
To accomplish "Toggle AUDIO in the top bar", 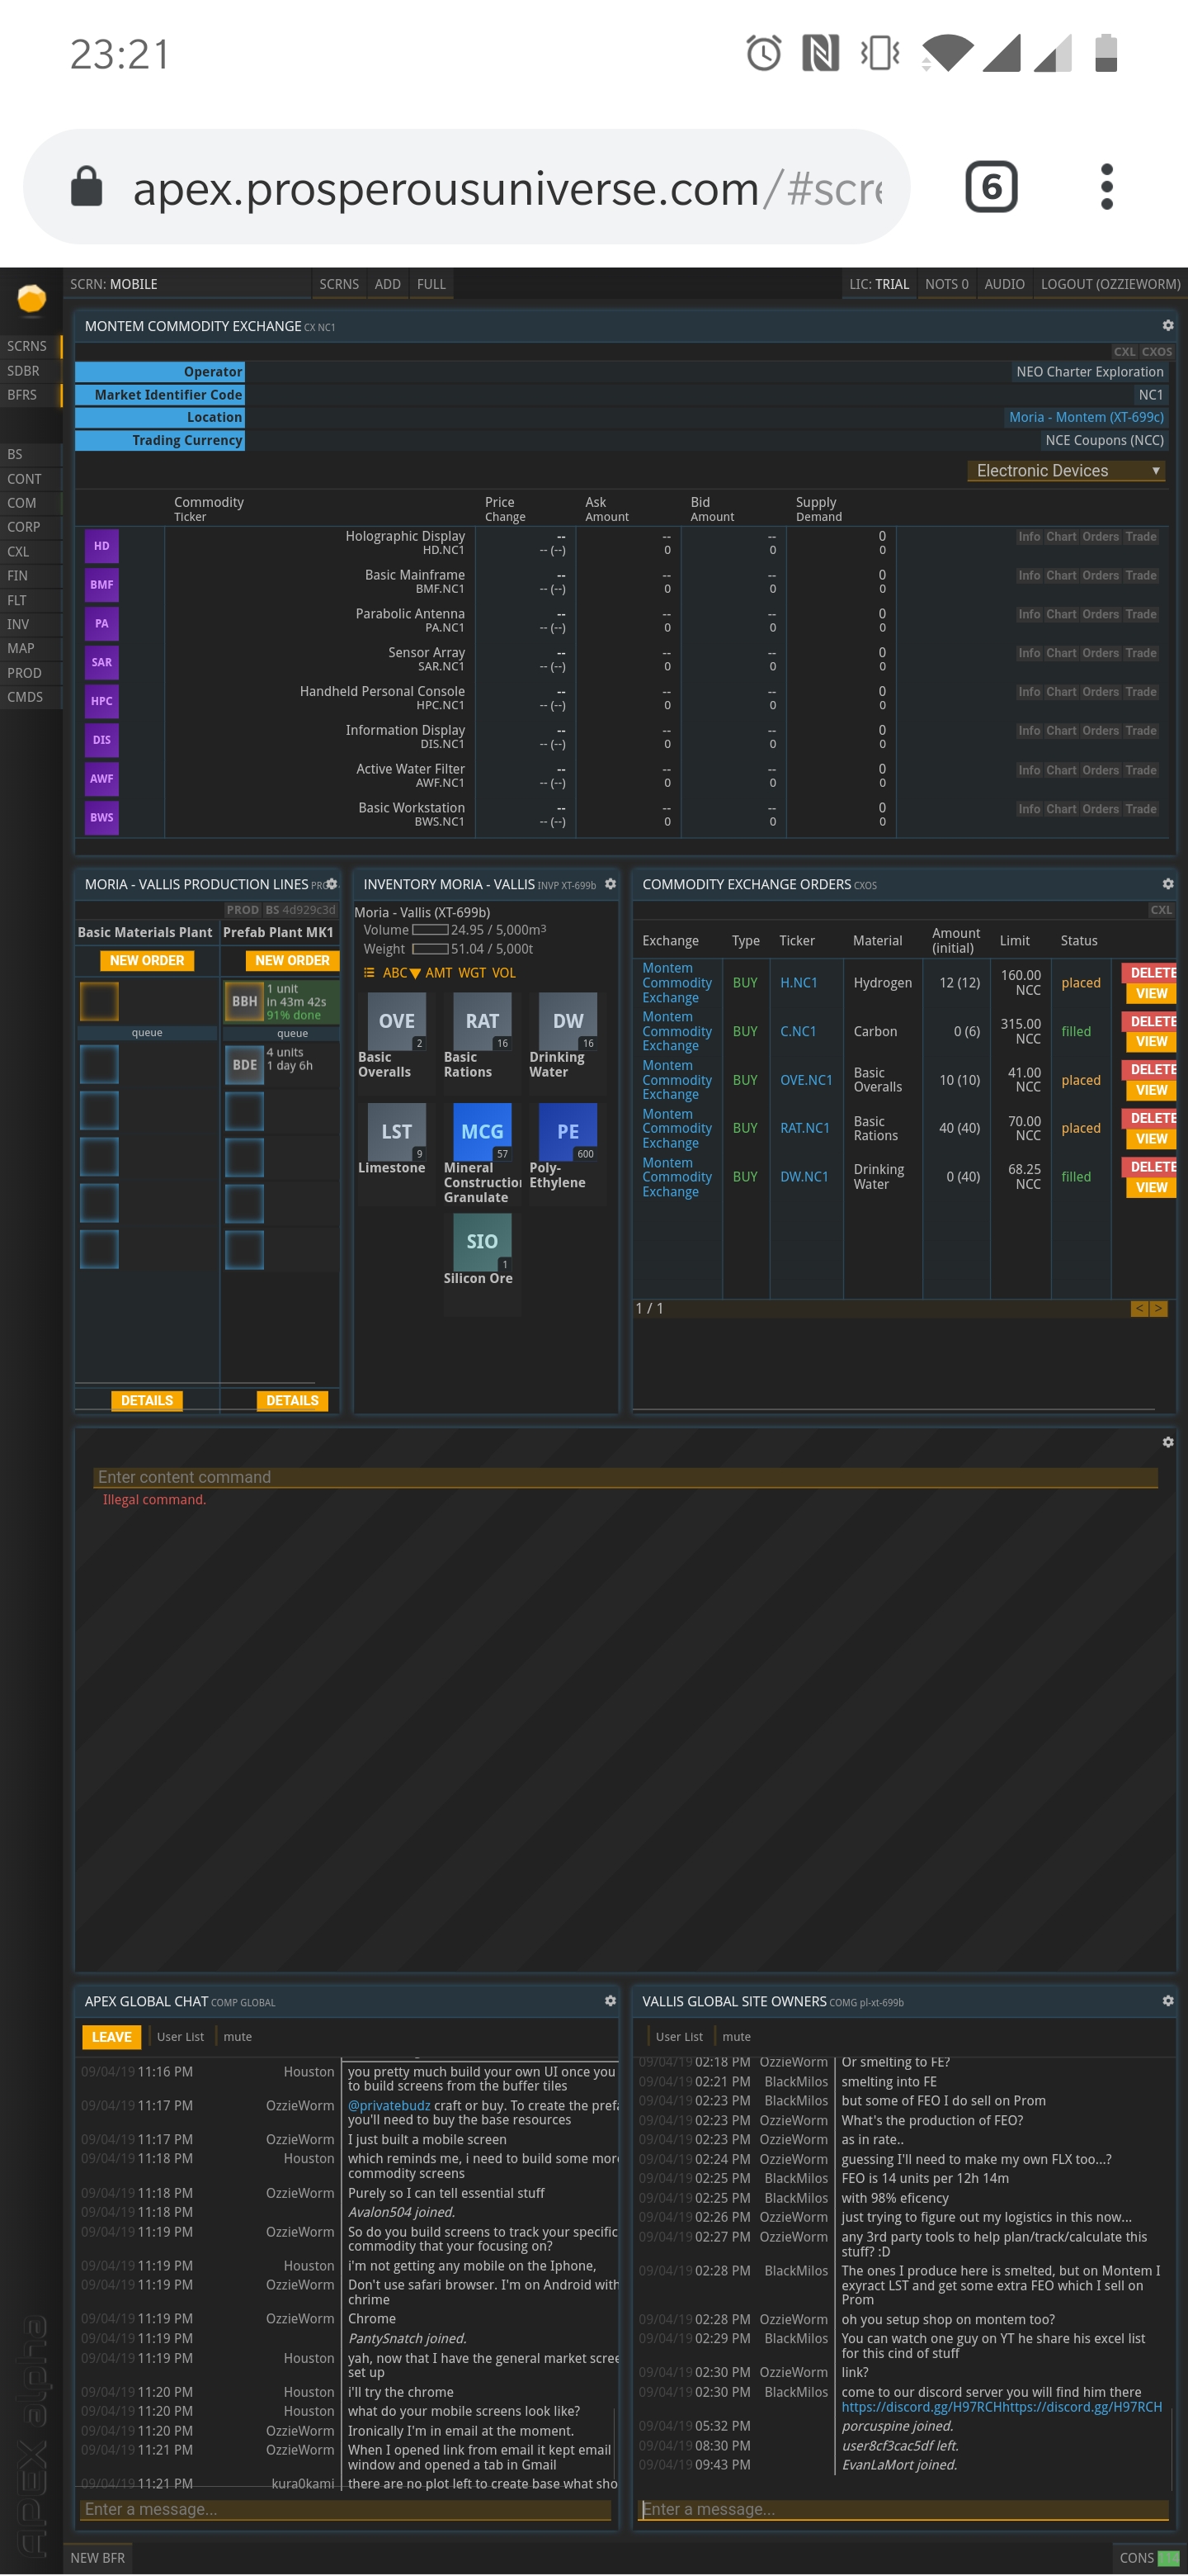I will (x=1004, y=284).
